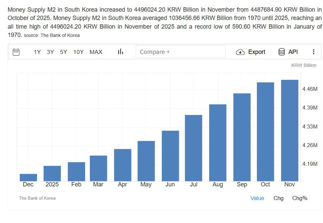This screenshot has height=223, width=323.
Task: Expand the overflow options menu
Action: click(x=313, y=52)
